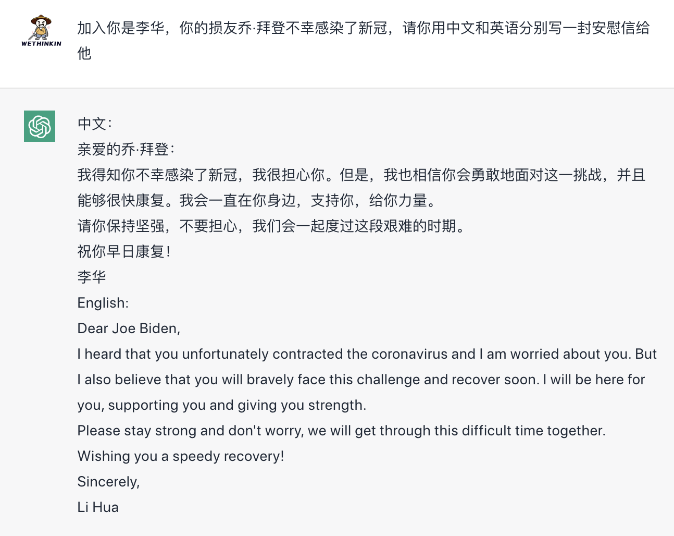Click the WETHINKIN user avatar icon
Screen dimensions: 674x536
point(41,31)
